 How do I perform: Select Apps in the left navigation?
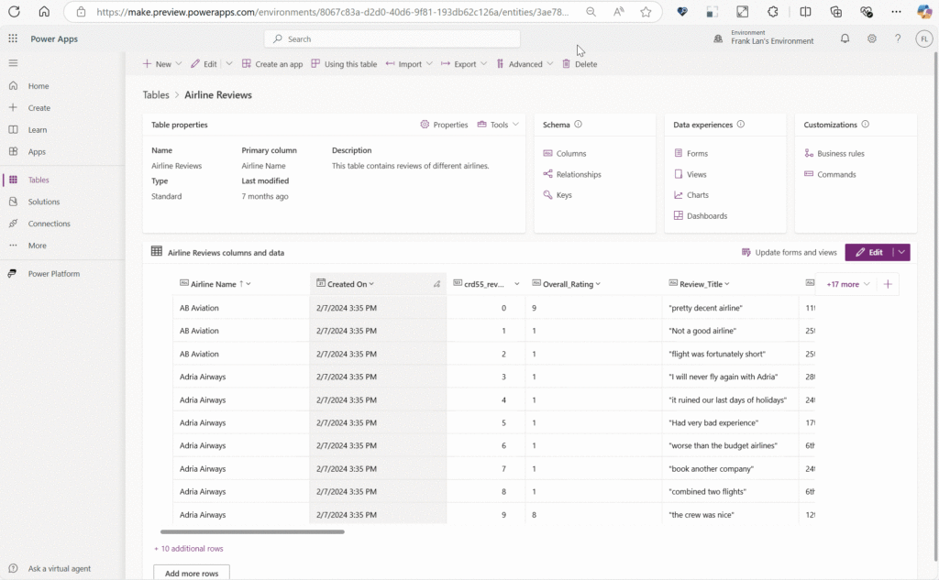click(37, 152)
